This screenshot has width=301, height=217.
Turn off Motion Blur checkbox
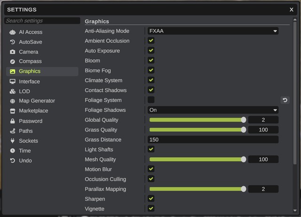coord(151,169)
